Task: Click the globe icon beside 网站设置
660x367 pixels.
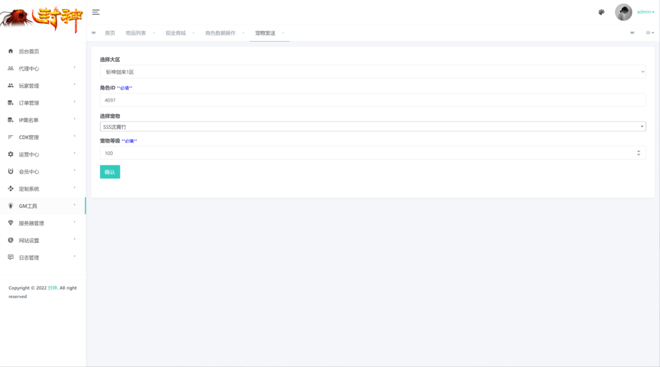Action: tap(10, 240)
